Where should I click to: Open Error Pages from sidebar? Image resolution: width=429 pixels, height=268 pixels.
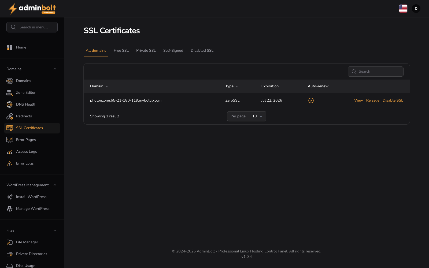pyautogui.click(x=32, y=140)
